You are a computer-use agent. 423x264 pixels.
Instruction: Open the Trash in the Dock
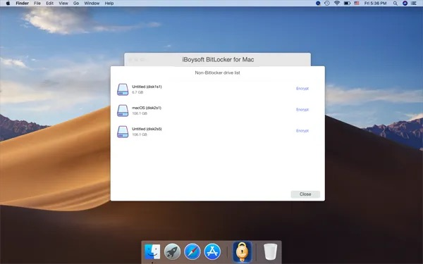[270, 251]
